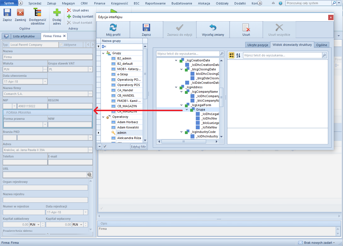
Task: Click Zapisz in the Edycja interfejsu toolbar
Action: (146, 30)
